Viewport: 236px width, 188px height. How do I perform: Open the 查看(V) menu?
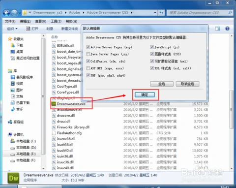pos(40,21)
